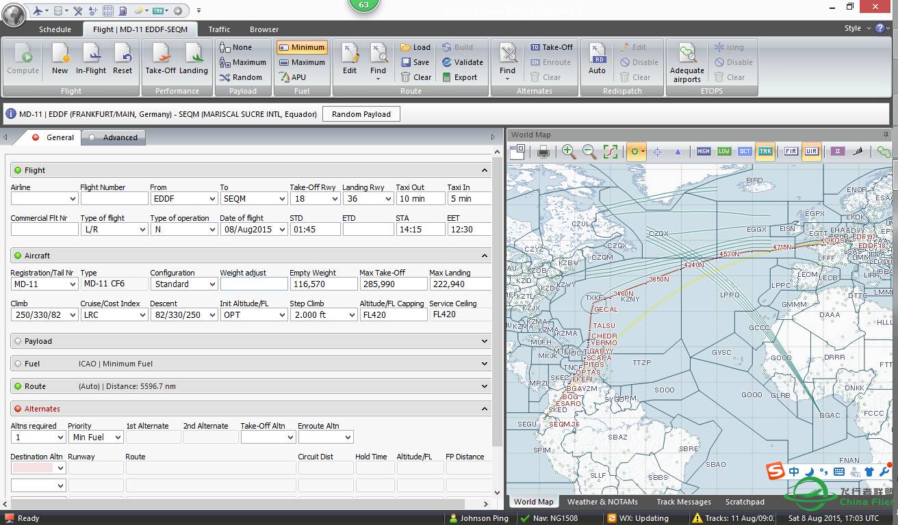Click the map center crosshair icon
The width and height of the screenshot is (898, 525).
pos(657,152)
